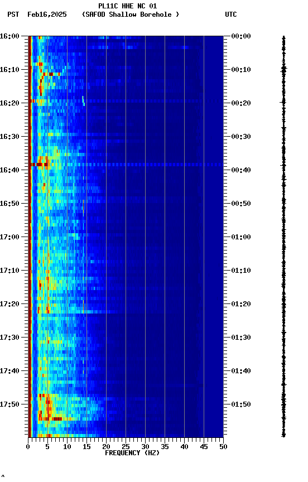Click the 16:30 PST time label
Image resolution: width=308 pixels, height=482 pixels.
click(9, 137)
